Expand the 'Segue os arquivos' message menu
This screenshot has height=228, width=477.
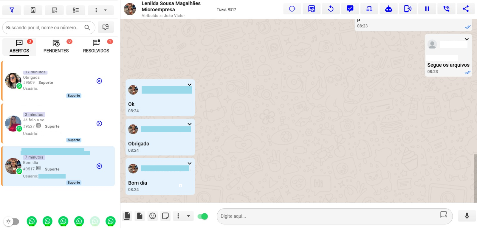pyautogui.click(x=467, y=39)
